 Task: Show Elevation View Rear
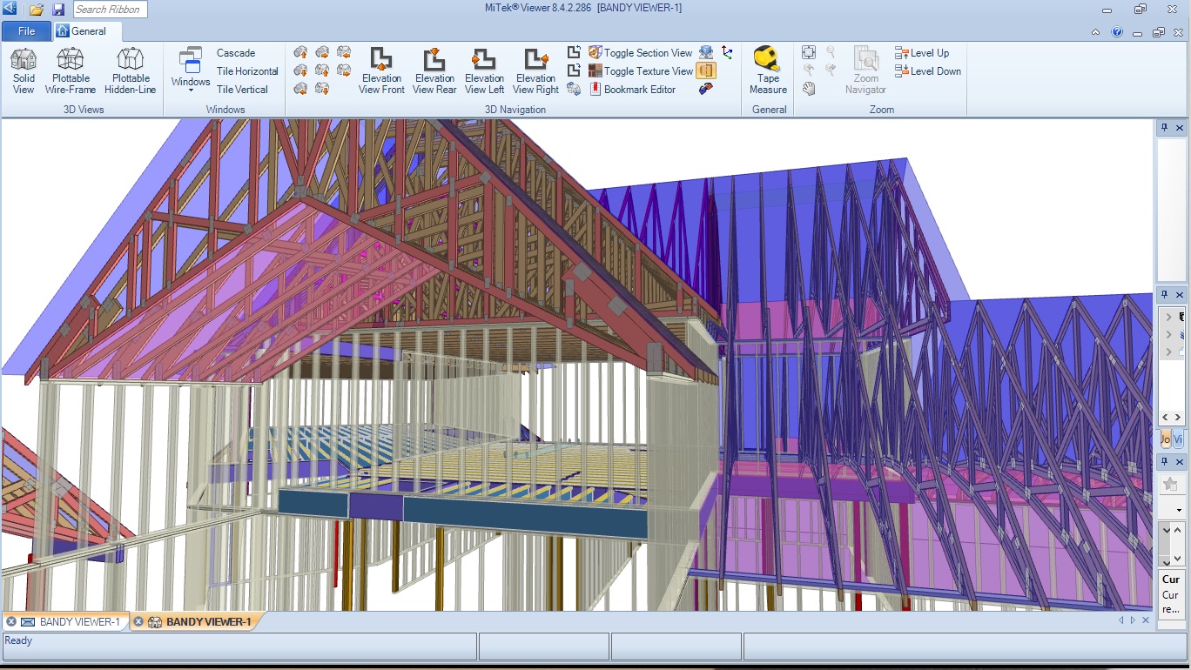434,70
